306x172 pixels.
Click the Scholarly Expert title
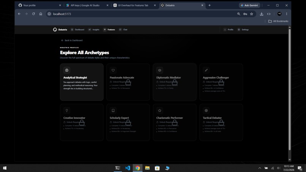pos(119,118)
